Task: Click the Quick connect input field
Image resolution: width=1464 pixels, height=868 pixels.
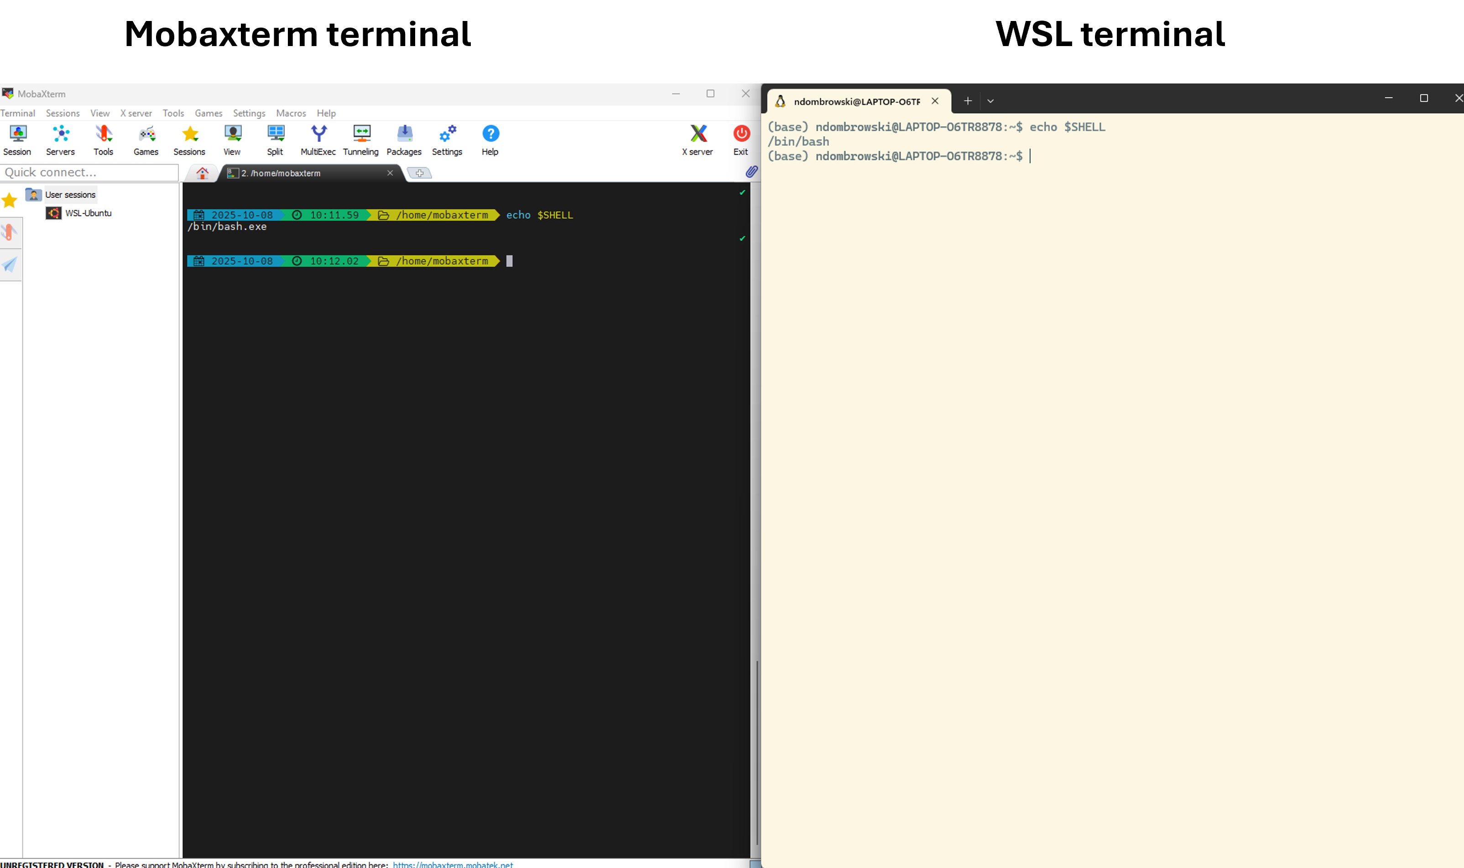Action: [x=89, y=172]
